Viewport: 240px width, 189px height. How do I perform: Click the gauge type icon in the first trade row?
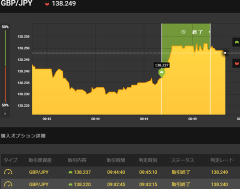8,172
